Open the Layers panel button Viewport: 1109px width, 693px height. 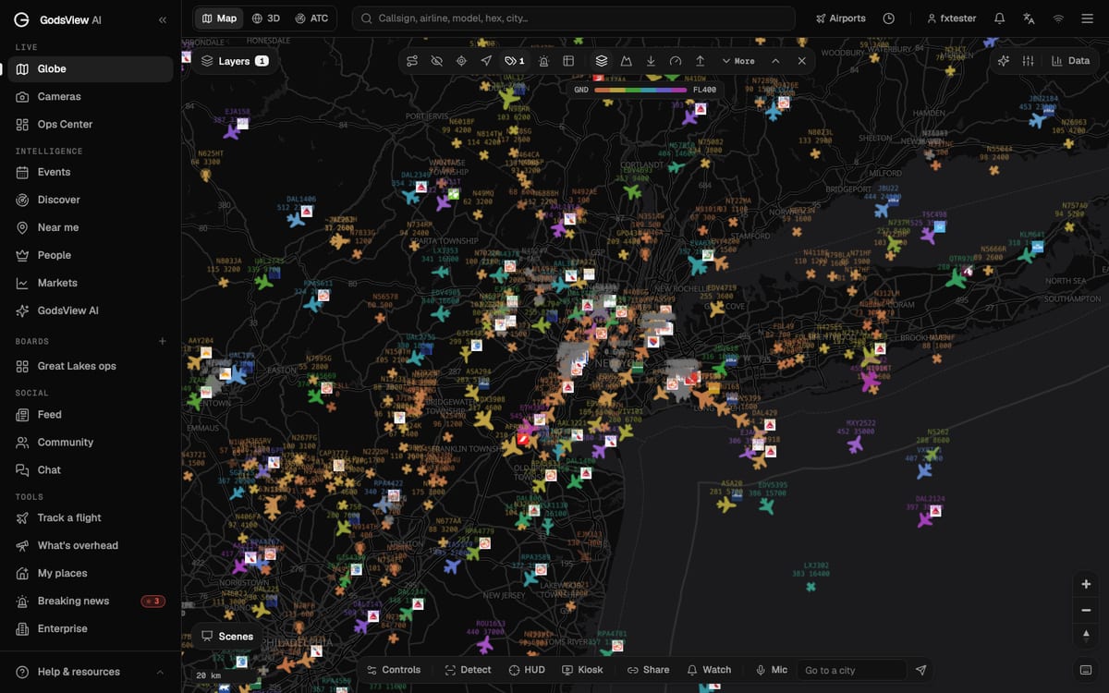(234, 61)
